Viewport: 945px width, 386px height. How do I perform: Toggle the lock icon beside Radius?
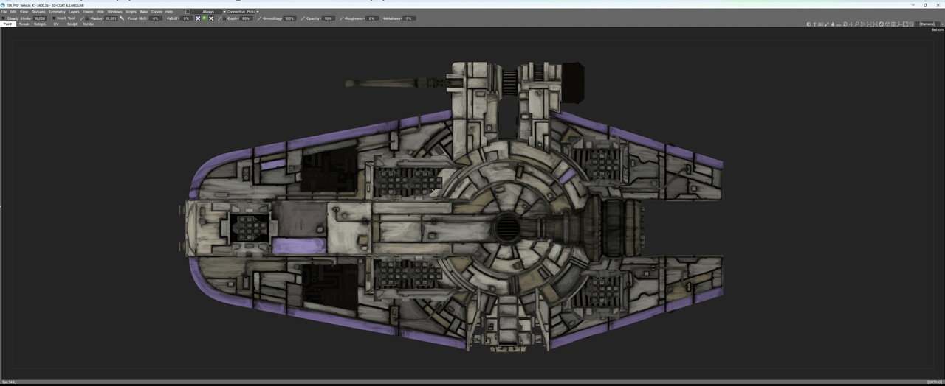click(86, 18)
